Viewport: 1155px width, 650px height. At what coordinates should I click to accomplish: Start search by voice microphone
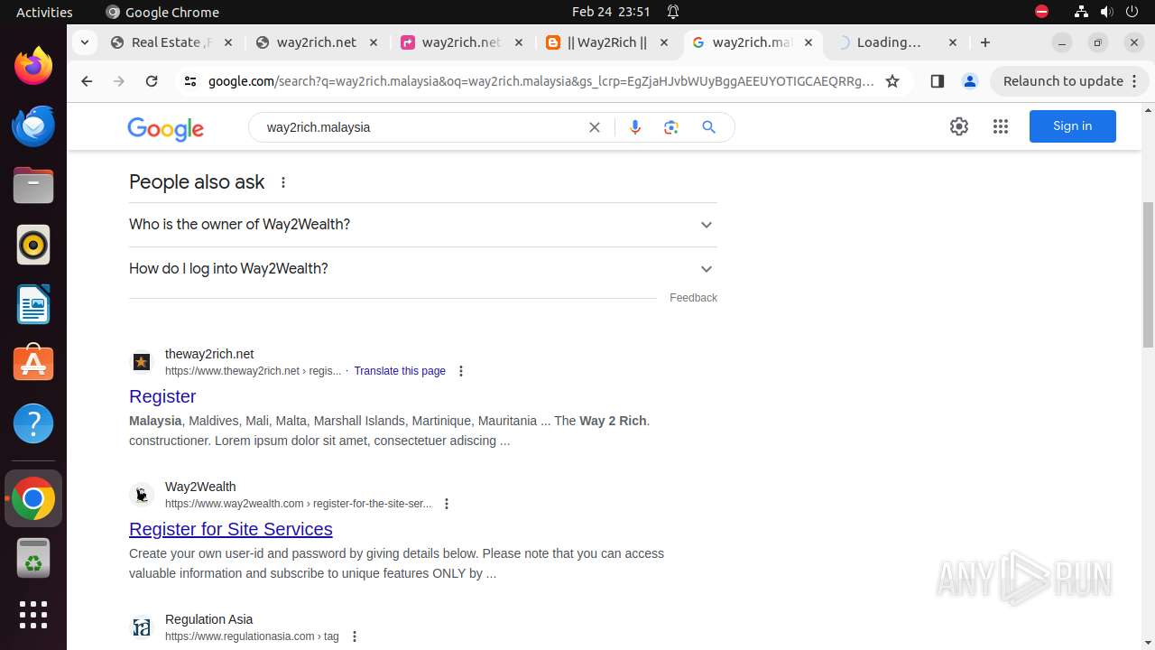click(x=635, y=127)
